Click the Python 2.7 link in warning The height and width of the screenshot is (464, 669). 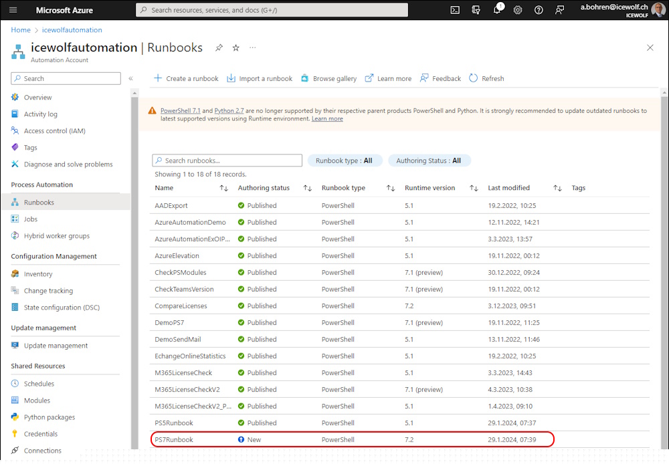pos(229,110)
